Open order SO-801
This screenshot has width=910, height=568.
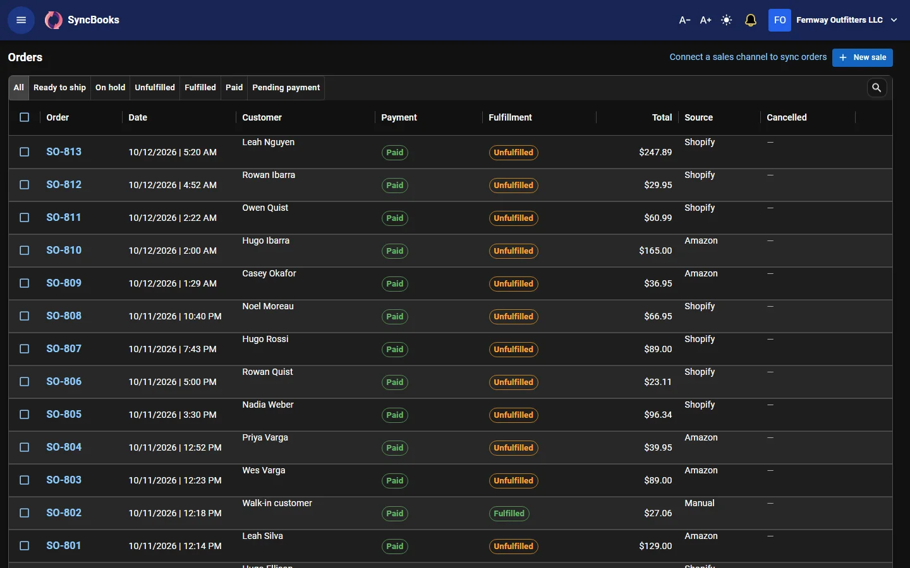pyautogui.click(x=64, y=546)
